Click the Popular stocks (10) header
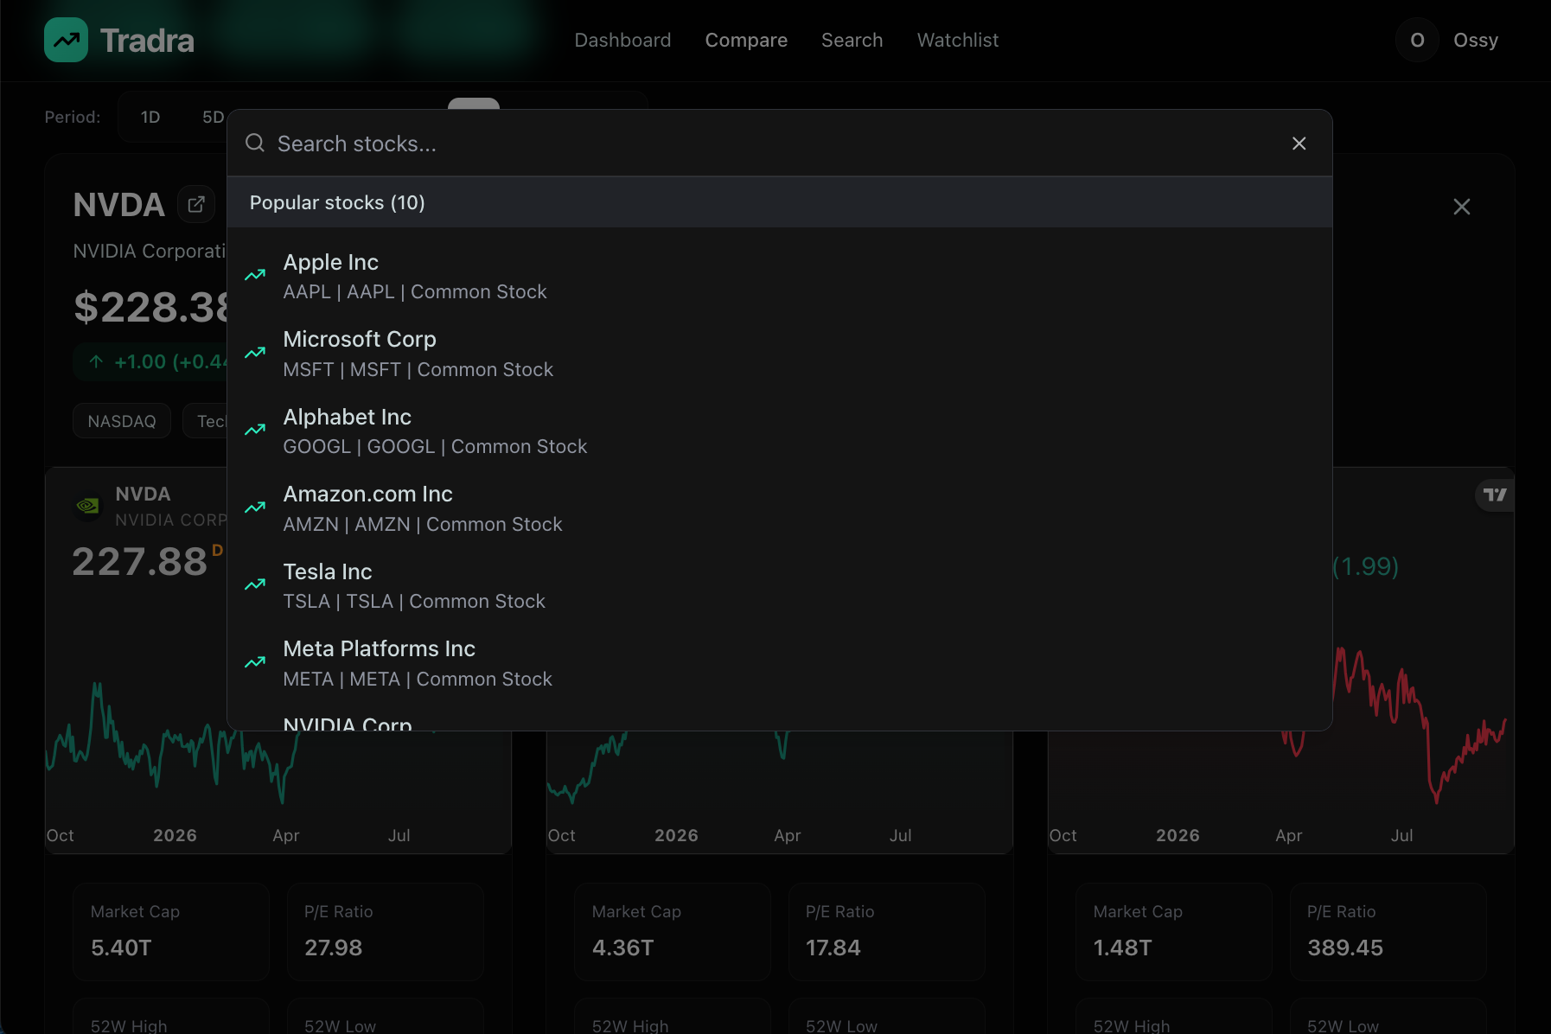Screen dimensions: 1551x1034 coord(779,202)
